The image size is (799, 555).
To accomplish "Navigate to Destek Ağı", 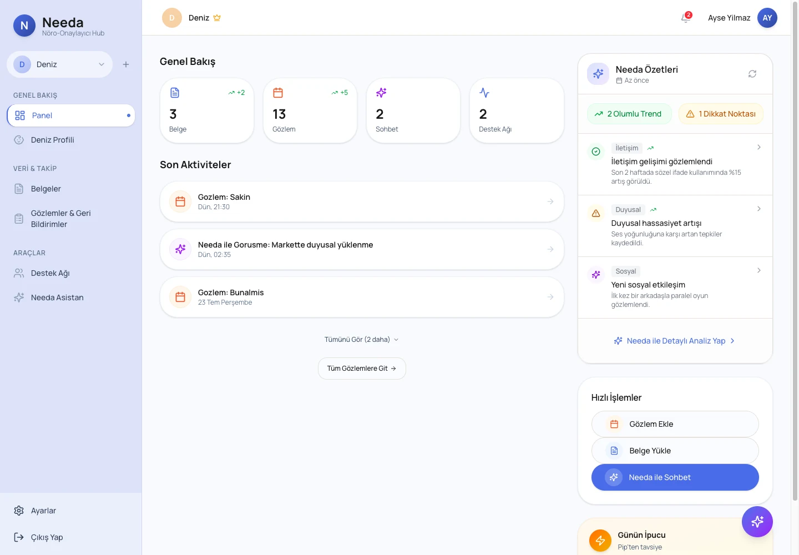I will pos(71,273).
